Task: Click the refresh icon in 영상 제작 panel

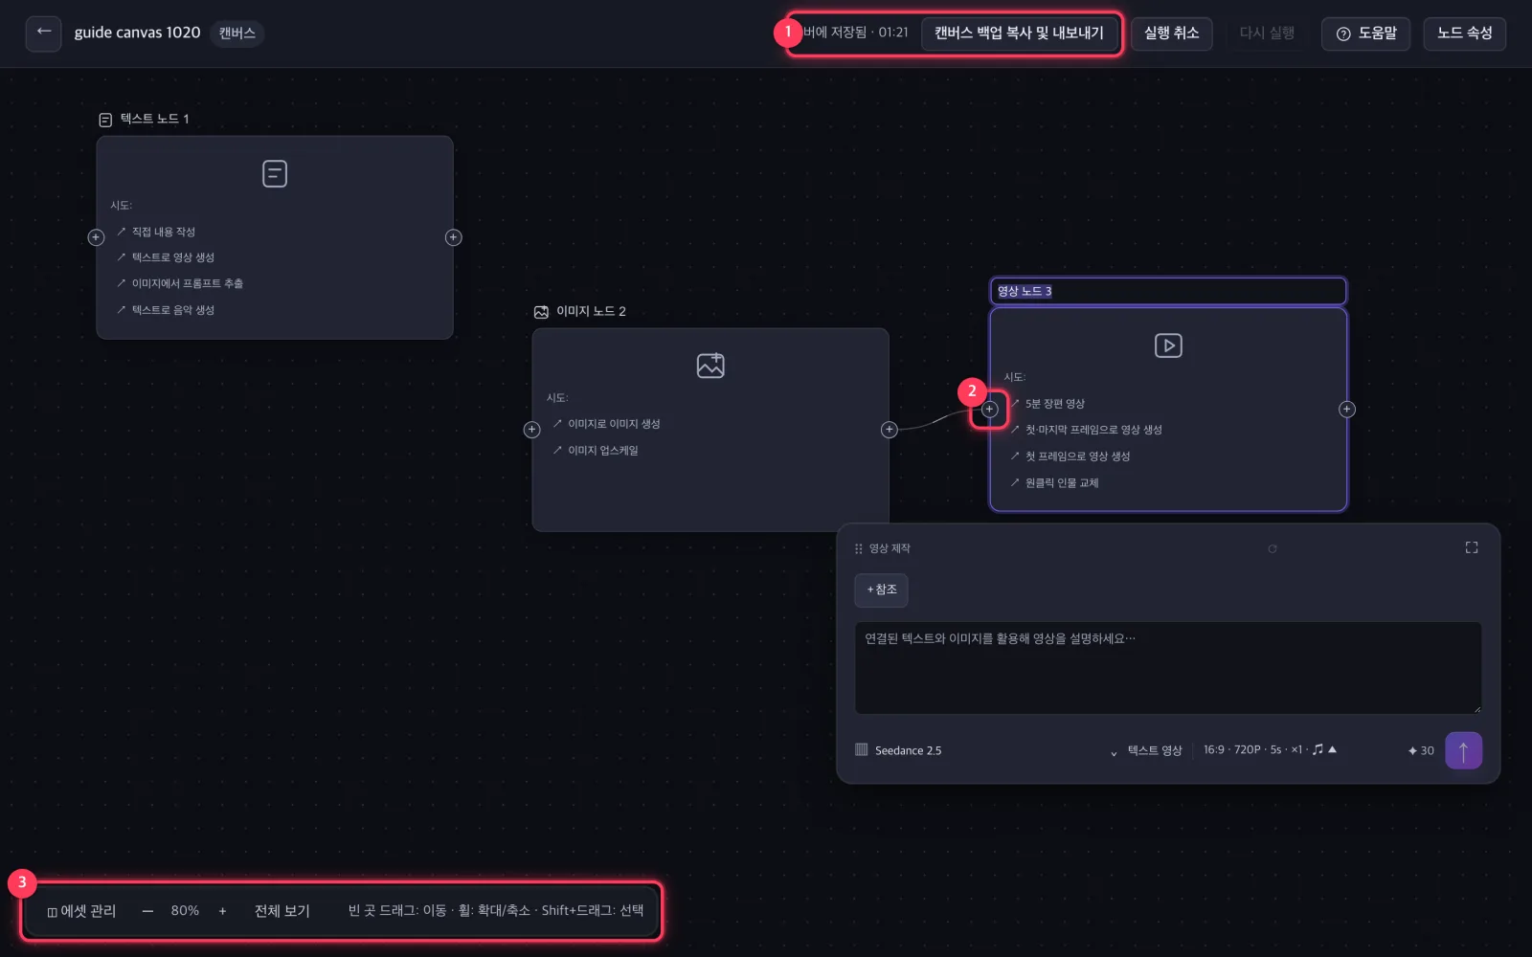Action: pos(1273,548)
